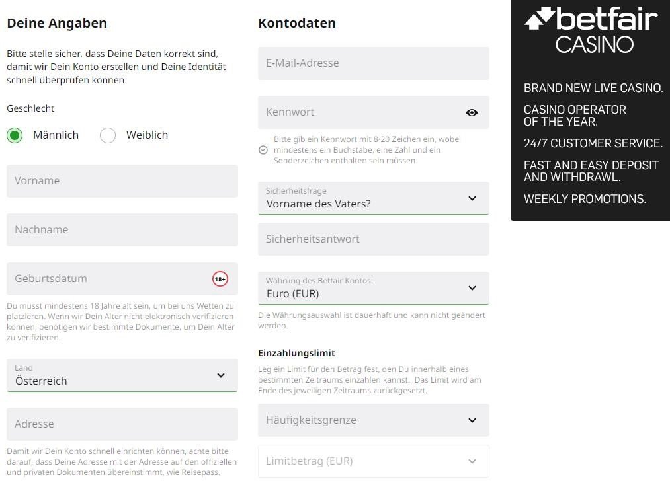Select the Männlich radio button
Screen dimensions: 670x487
tap(15, 135)
